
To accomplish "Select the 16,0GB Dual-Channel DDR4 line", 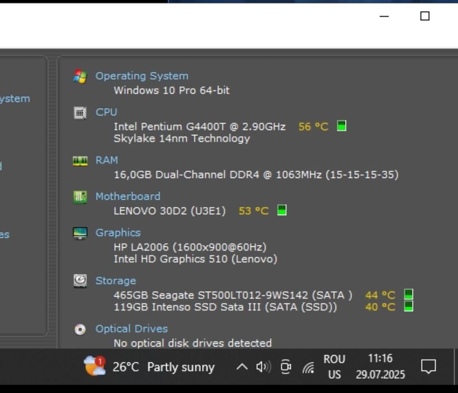I will tap(256, 175).
